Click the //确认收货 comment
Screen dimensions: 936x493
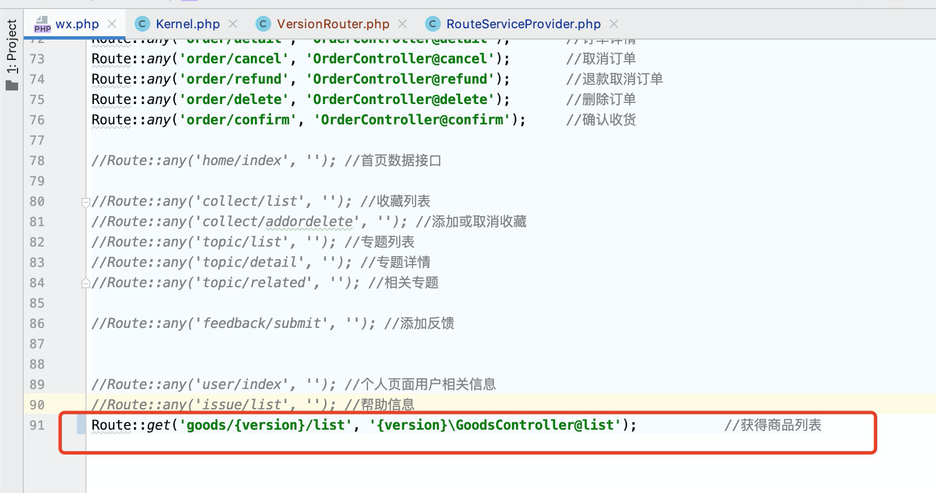click(601, 120)
